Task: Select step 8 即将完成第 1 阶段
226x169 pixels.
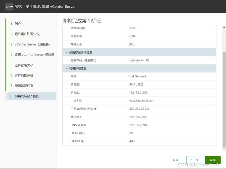Action: 32,96
